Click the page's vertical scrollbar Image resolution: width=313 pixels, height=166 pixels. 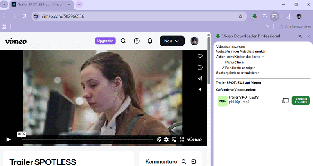[209, 61]
